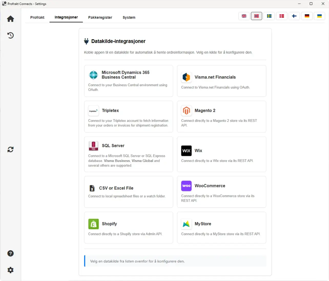Select the Swedish flag language button

click(269, 16)
